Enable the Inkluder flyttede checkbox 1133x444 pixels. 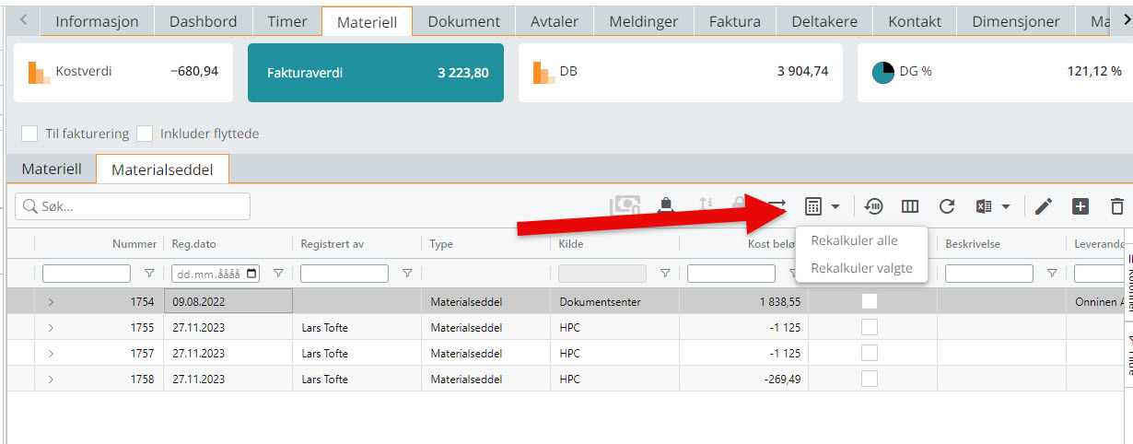(145, 134)
